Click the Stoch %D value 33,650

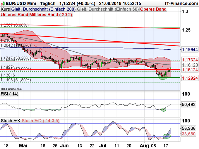[188, 134]
